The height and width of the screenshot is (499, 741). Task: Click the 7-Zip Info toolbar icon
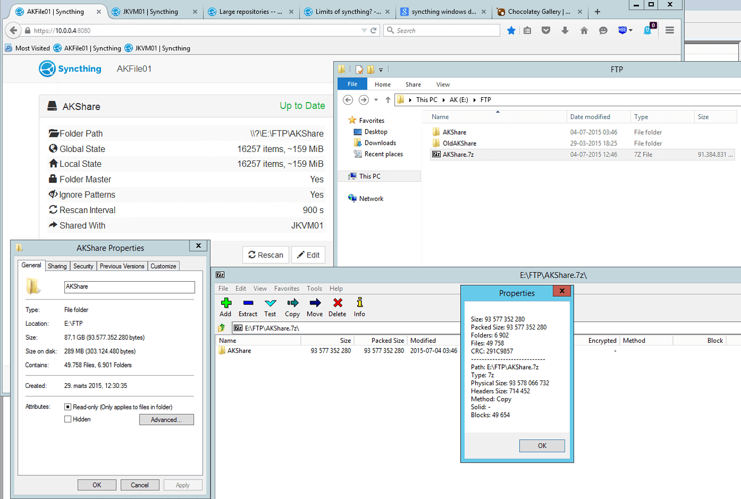[359, 303]
